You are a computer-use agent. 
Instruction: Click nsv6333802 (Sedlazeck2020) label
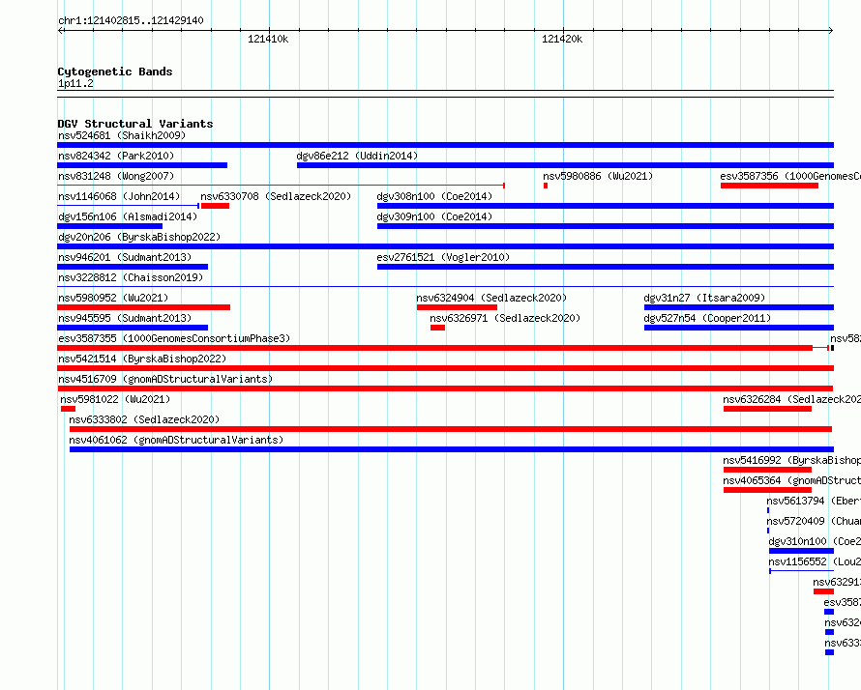coord(144,419)
